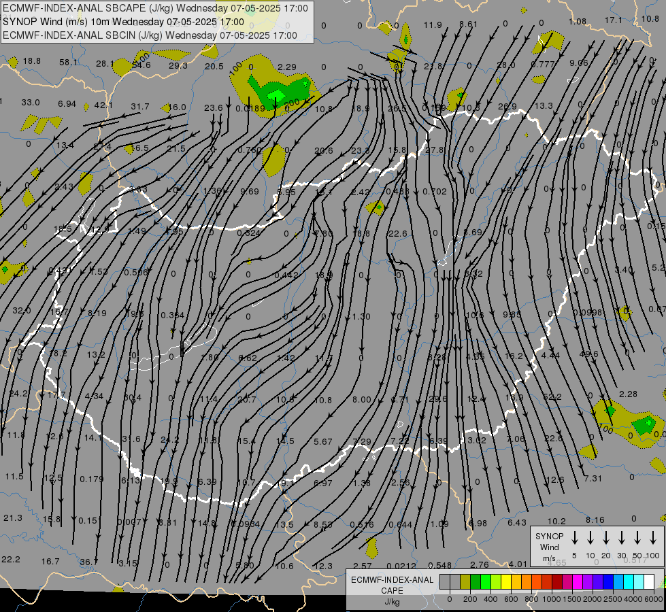Viewport: 666px width, 612px height.
Task: Click the map value 2.28
Action: (x=628, y=394)
